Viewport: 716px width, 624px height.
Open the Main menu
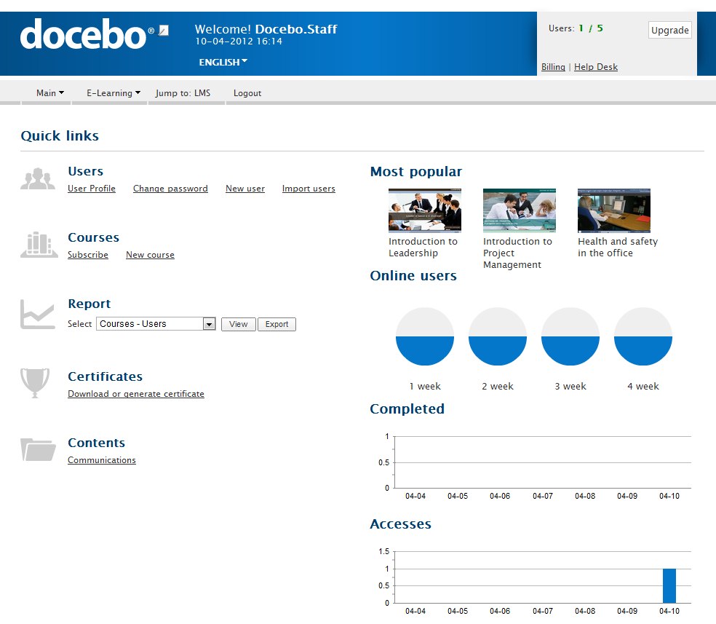50,93
